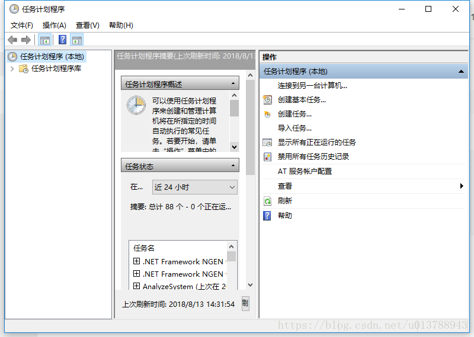Click the green 刷新 icon
This screenshot has height=337, width=474.
coord(268,201)
